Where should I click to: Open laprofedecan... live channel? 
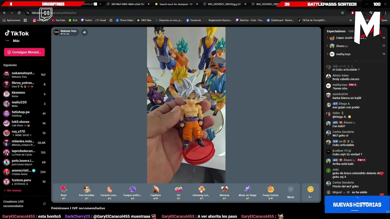(24, 153)
